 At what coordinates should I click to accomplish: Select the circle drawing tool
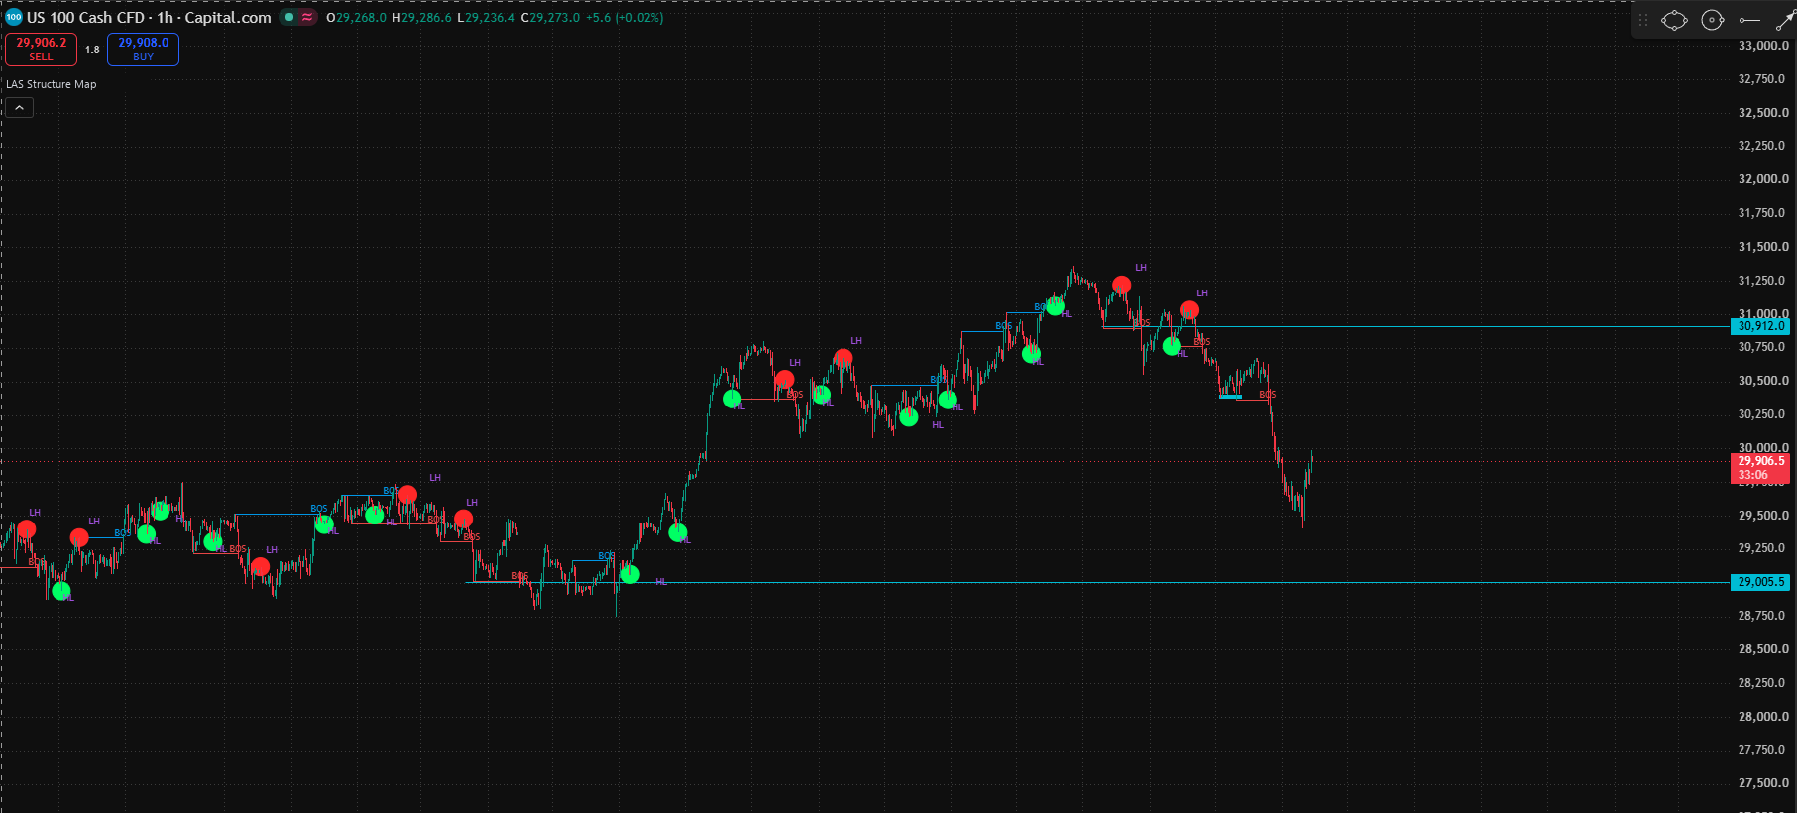[x=1712, y=20]
